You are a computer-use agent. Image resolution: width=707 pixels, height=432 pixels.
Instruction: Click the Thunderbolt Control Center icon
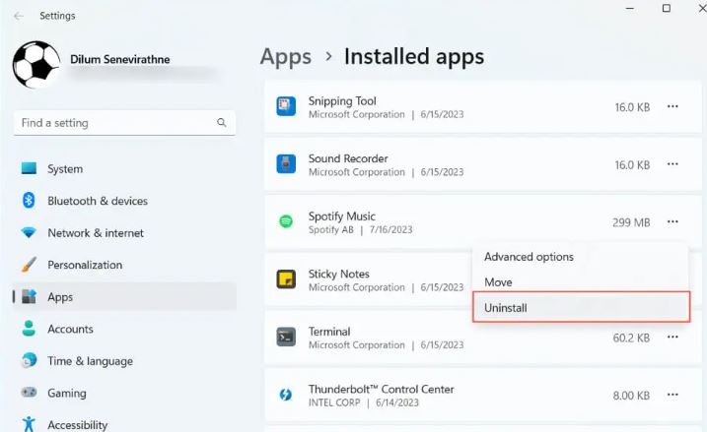pos(286,395)
